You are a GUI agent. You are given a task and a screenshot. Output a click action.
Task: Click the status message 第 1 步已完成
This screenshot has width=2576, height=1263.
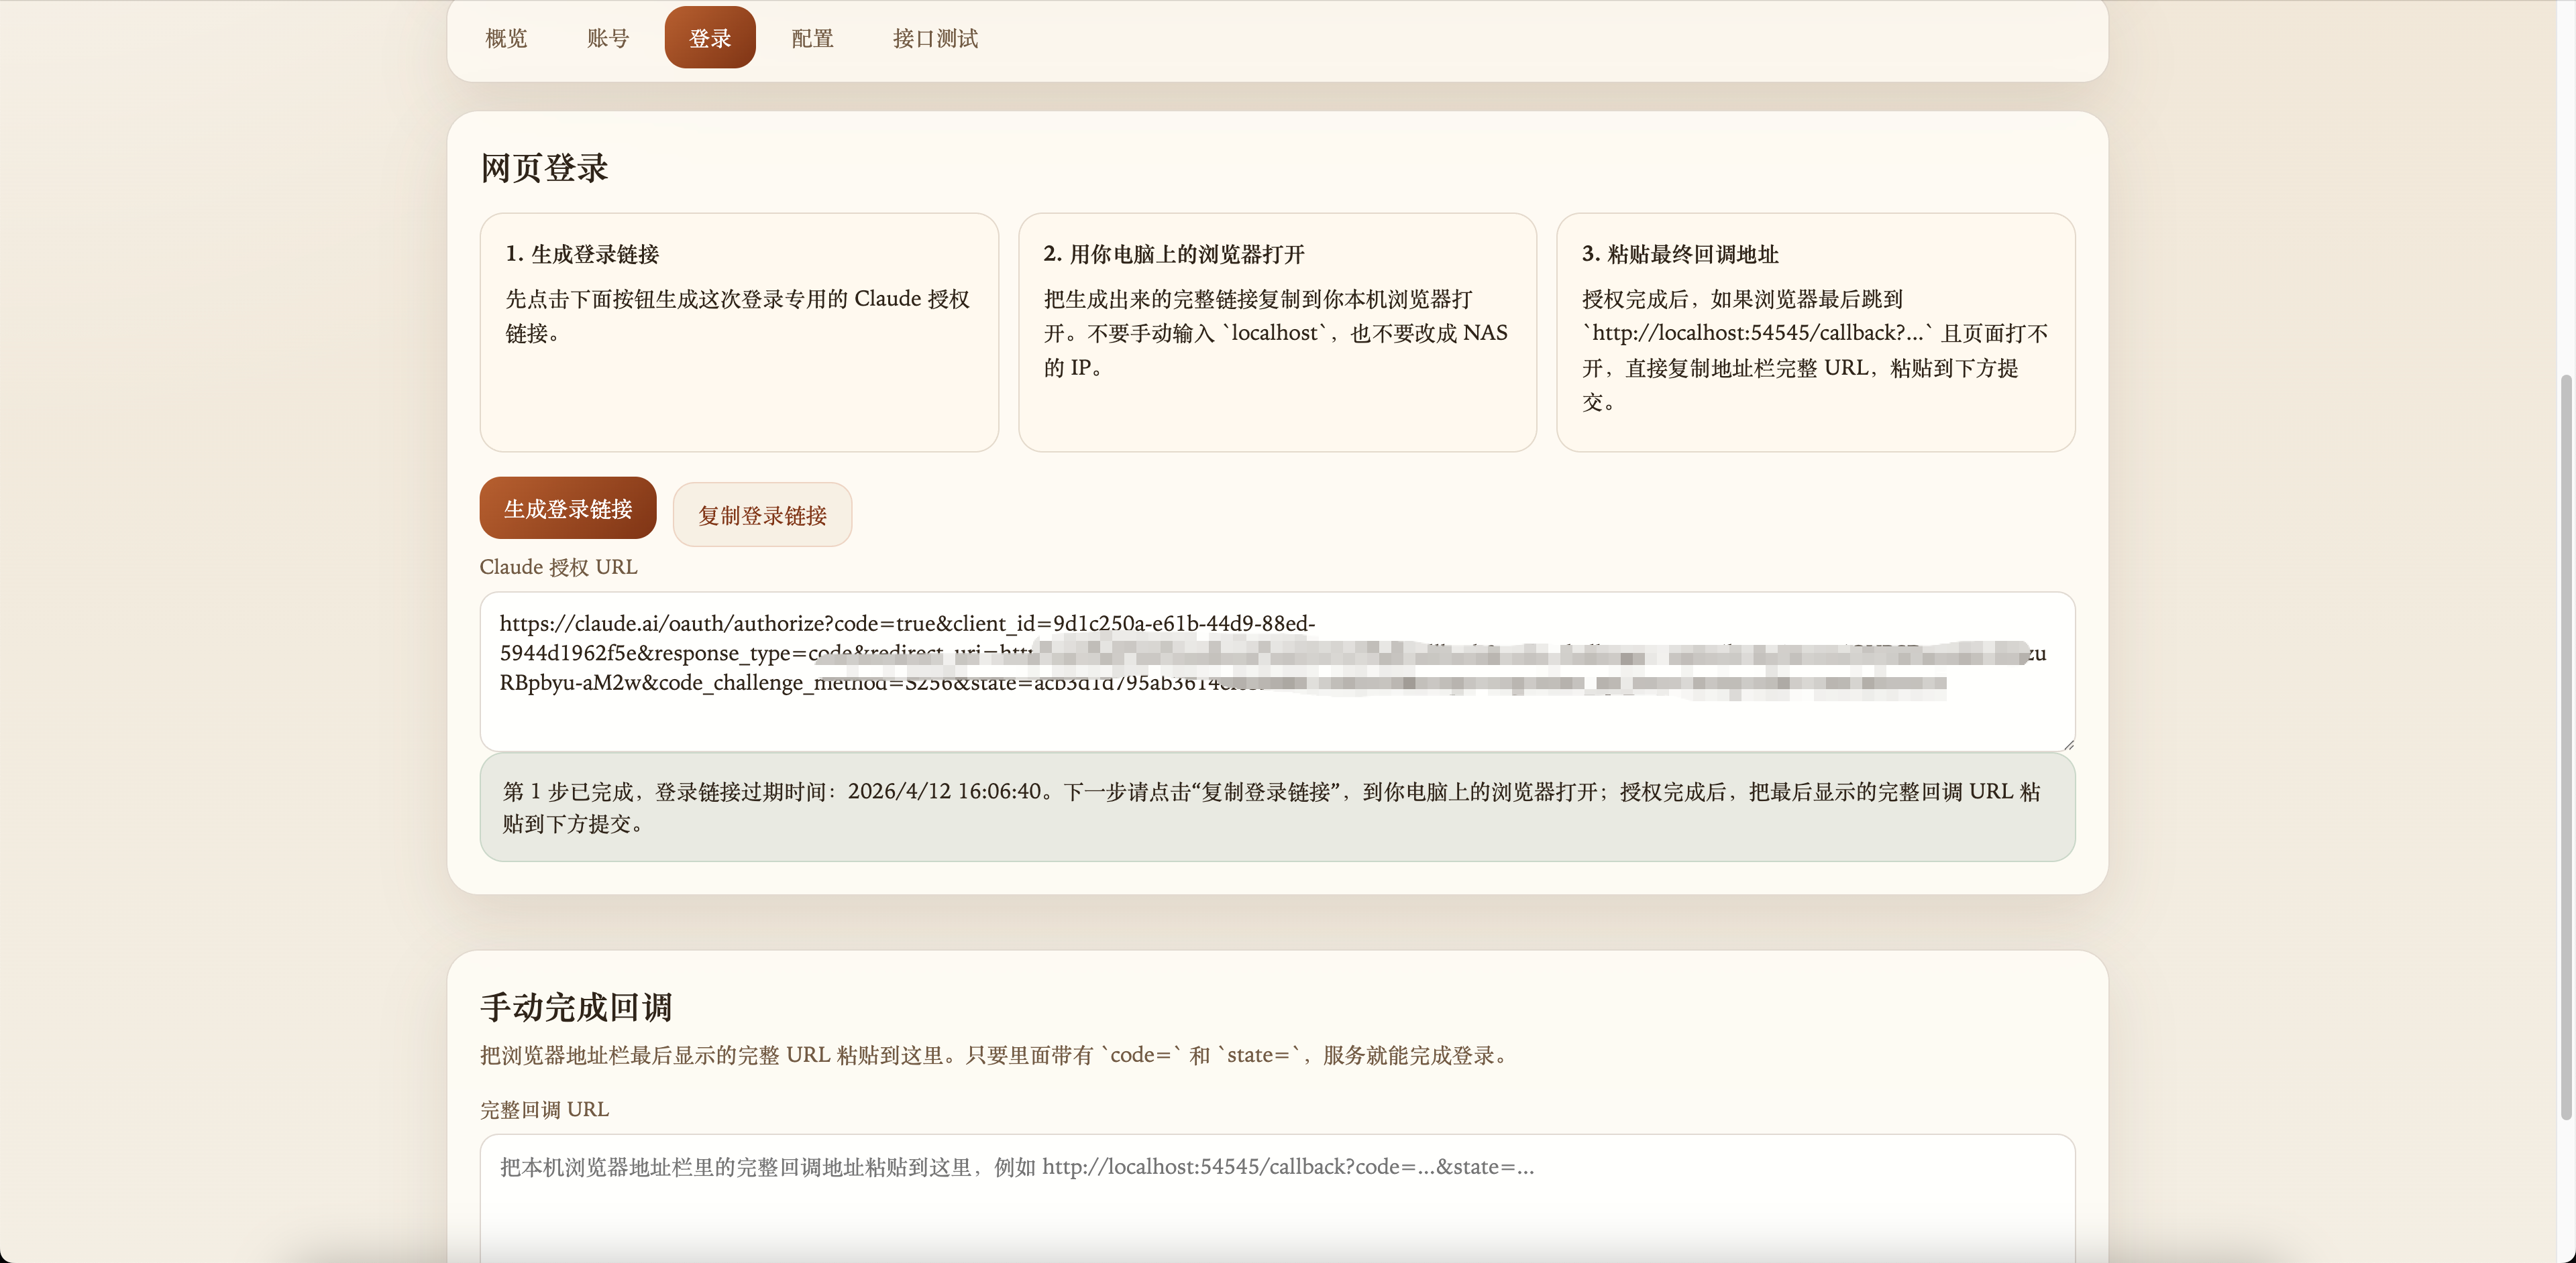[1277, 807]
